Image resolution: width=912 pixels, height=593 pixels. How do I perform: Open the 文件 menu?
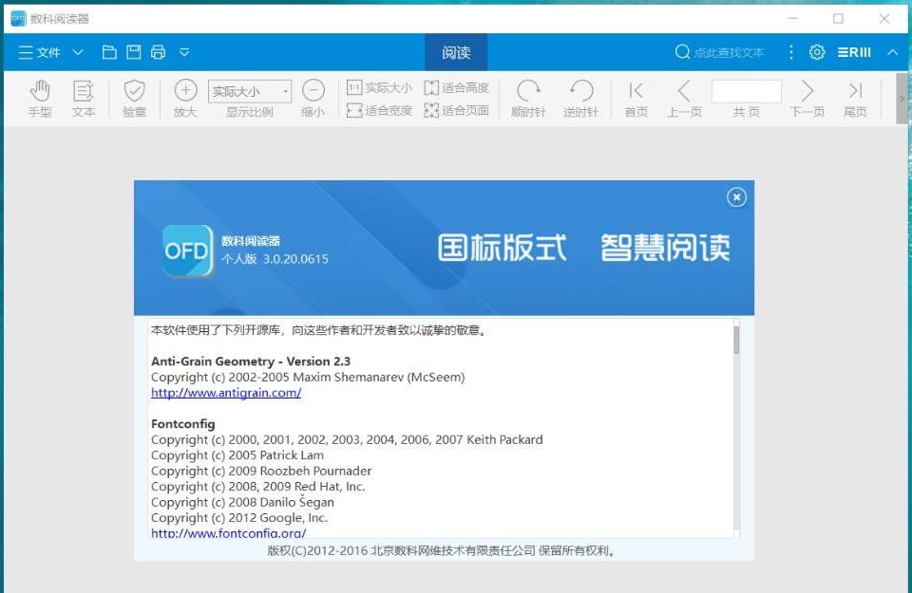[40, 53]
